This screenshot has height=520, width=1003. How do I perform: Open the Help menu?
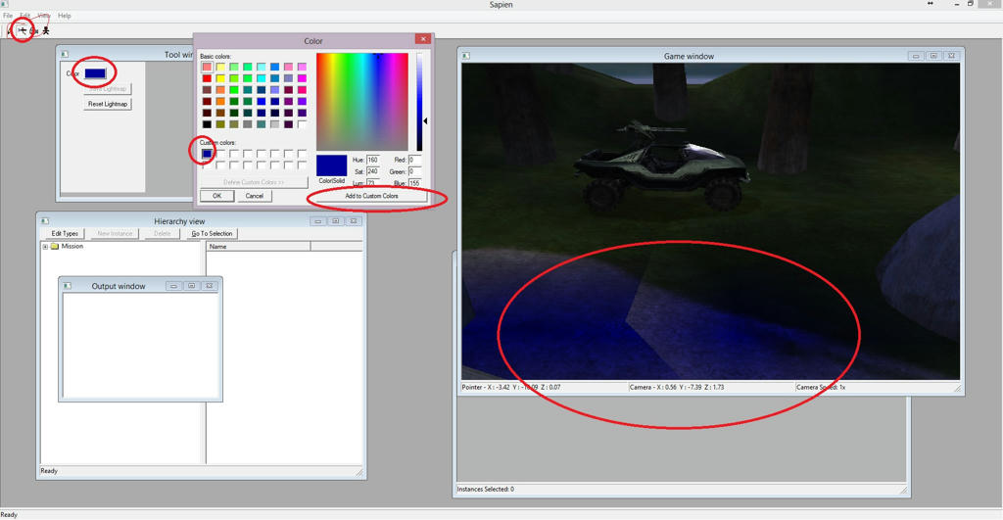point(64,16)
